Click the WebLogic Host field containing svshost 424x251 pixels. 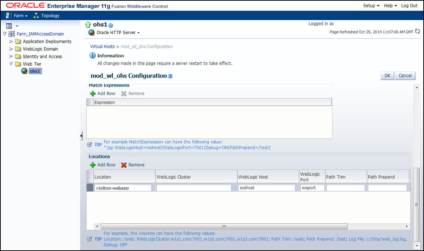coord(267,188)
